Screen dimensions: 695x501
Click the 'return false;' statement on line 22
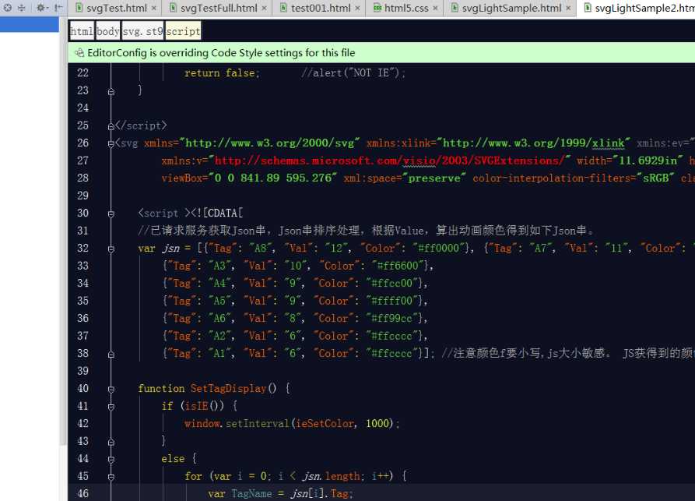[222, 72]
